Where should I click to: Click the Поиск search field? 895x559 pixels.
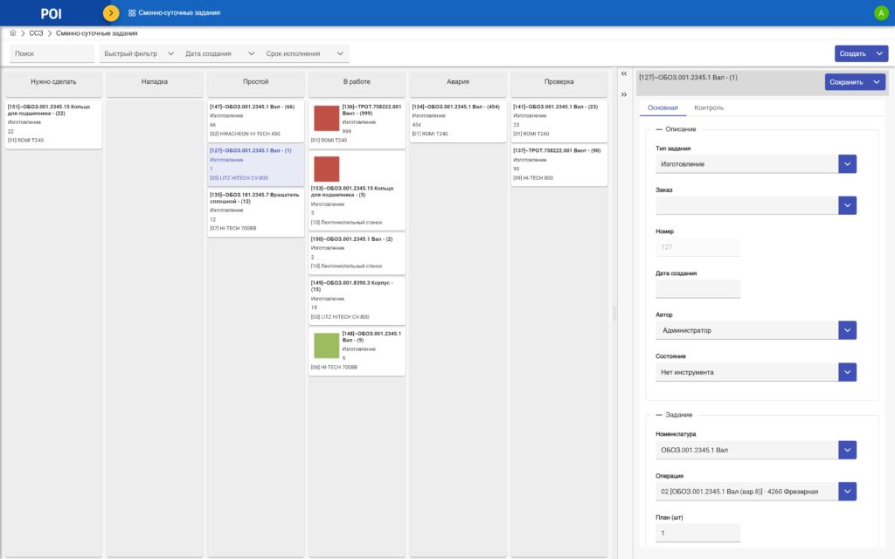(52, 53)
